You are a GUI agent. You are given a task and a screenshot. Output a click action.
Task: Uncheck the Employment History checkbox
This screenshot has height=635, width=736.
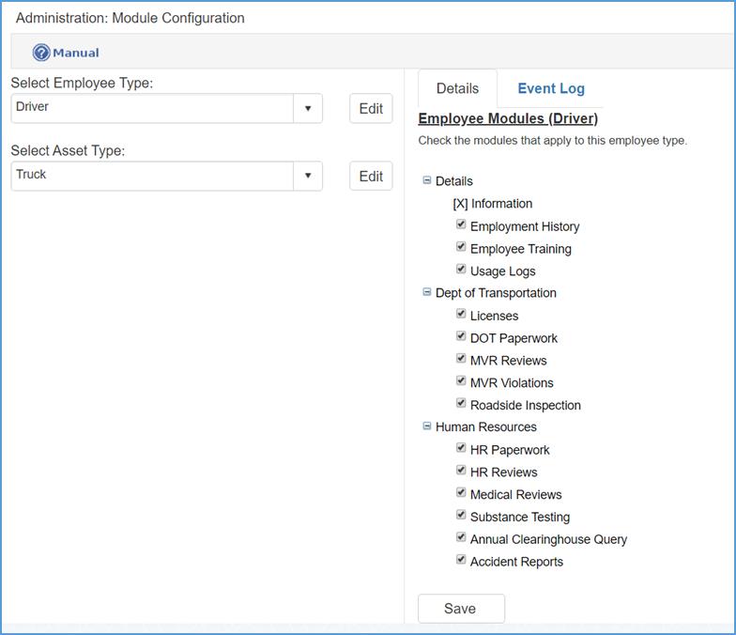pyautogui.click(x=461, y=225)
